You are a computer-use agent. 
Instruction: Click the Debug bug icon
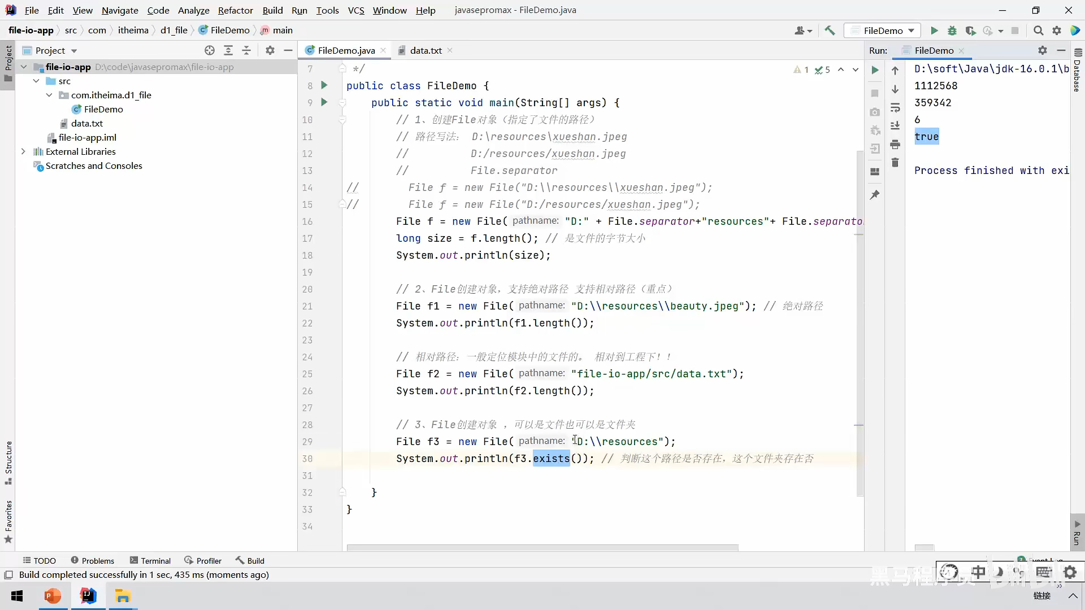pyautogui.click(x=952, y=30)
